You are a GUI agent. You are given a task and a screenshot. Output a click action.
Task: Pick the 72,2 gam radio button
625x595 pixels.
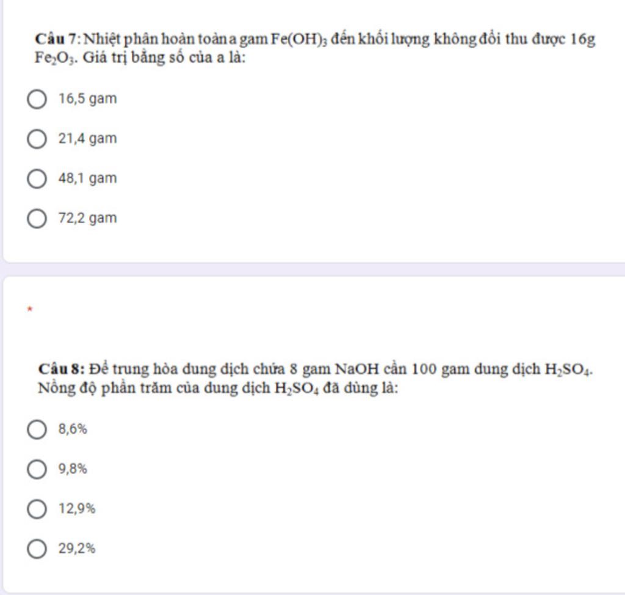(x=37, y=219)
